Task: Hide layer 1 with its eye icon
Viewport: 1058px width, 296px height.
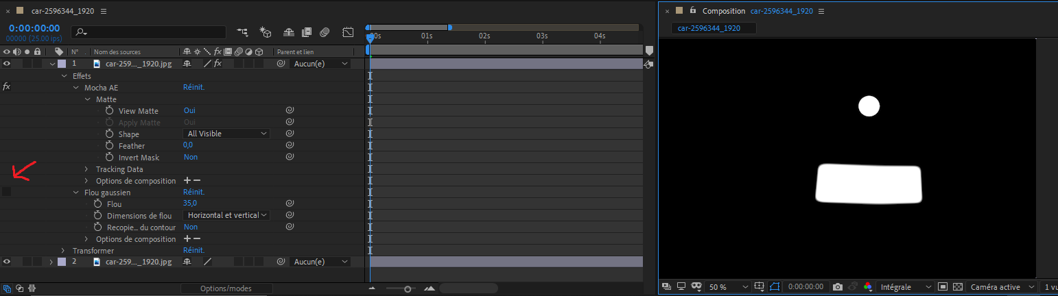Action: pos(7,64)
